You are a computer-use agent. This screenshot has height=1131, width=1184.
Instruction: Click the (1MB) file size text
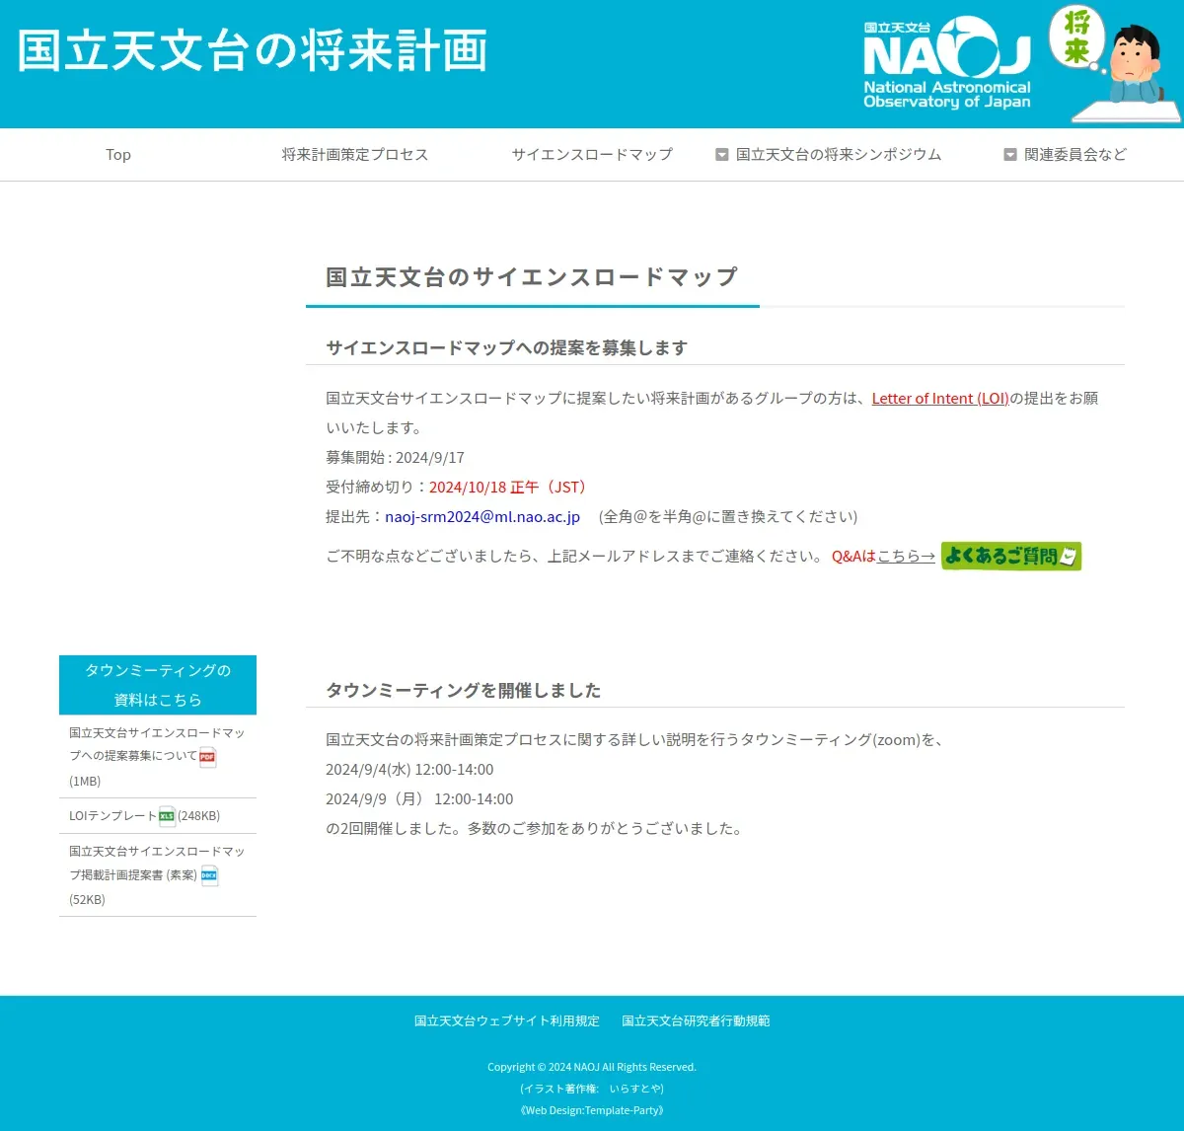click(85, 782)
